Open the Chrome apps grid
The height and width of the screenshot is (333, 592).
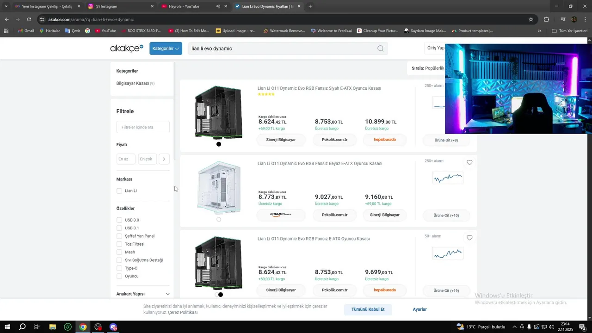(6, 31)
